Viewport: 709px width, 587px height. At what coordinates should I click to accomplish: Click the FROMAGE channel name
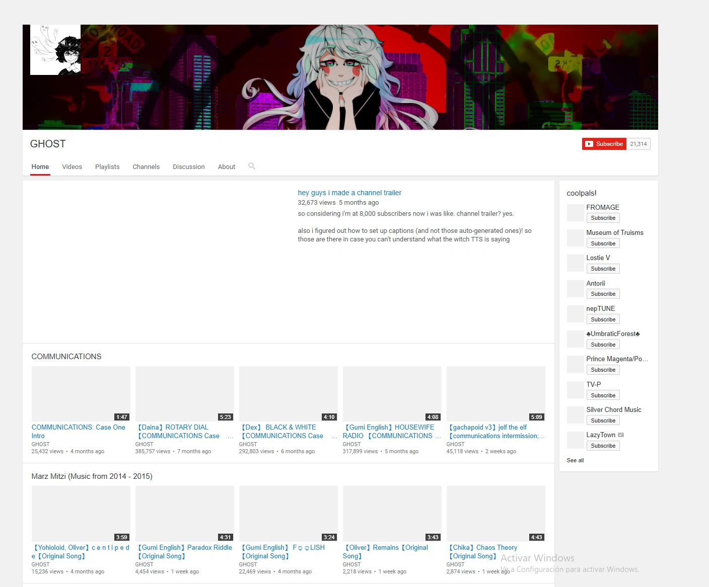(603, 207)
